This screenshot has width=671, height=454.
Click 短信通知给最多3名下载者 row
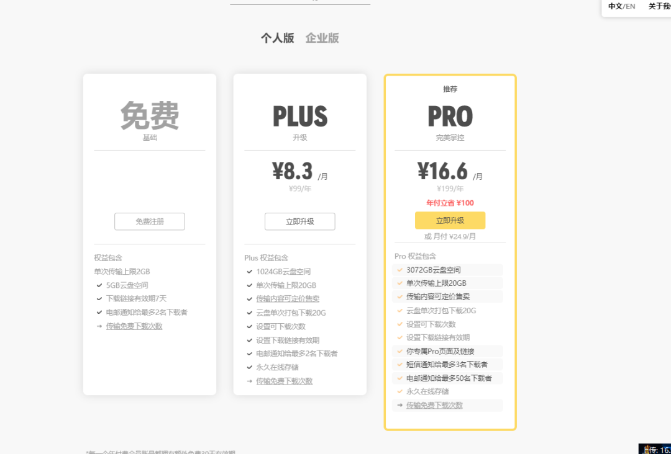tap(447, 365)
